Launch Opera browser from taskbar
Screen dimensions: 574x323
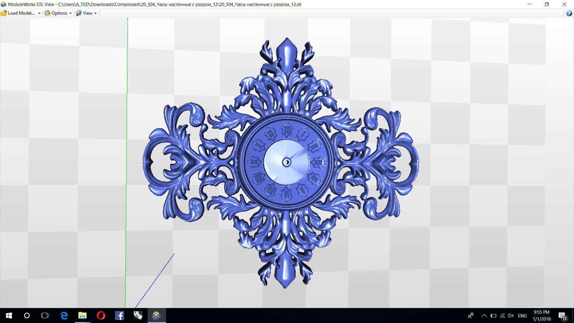[x=101, y=316]
